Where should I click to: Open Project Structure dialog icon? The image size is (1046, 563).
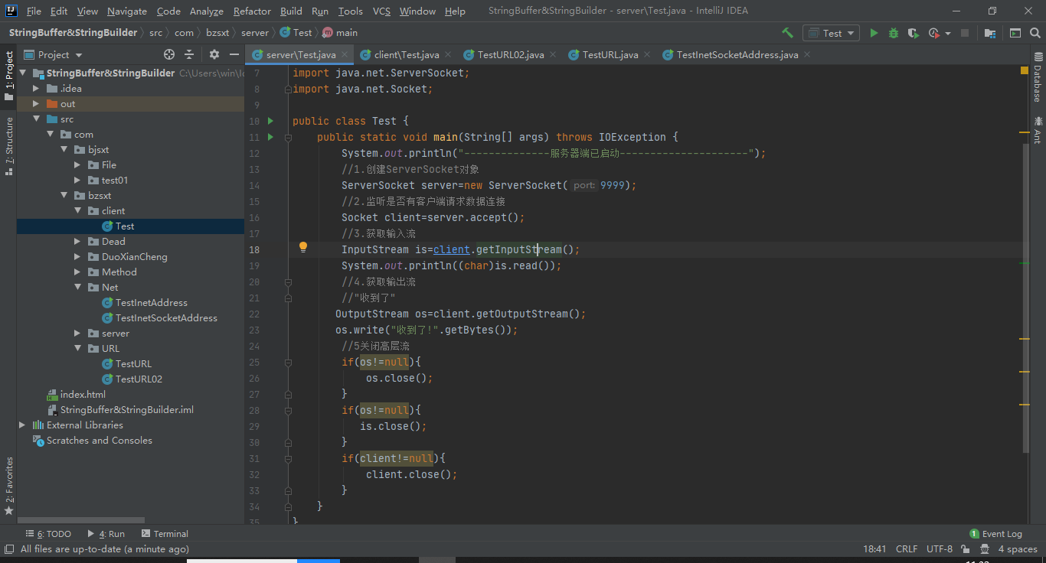pos(990,33)
